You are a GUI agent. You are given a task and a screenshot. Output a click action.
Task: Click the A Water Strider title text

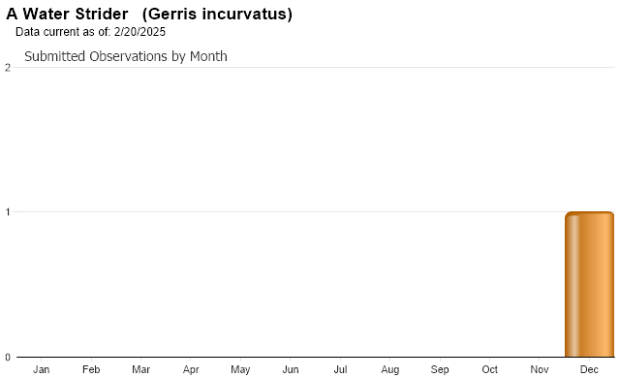[x=67, y=15]
